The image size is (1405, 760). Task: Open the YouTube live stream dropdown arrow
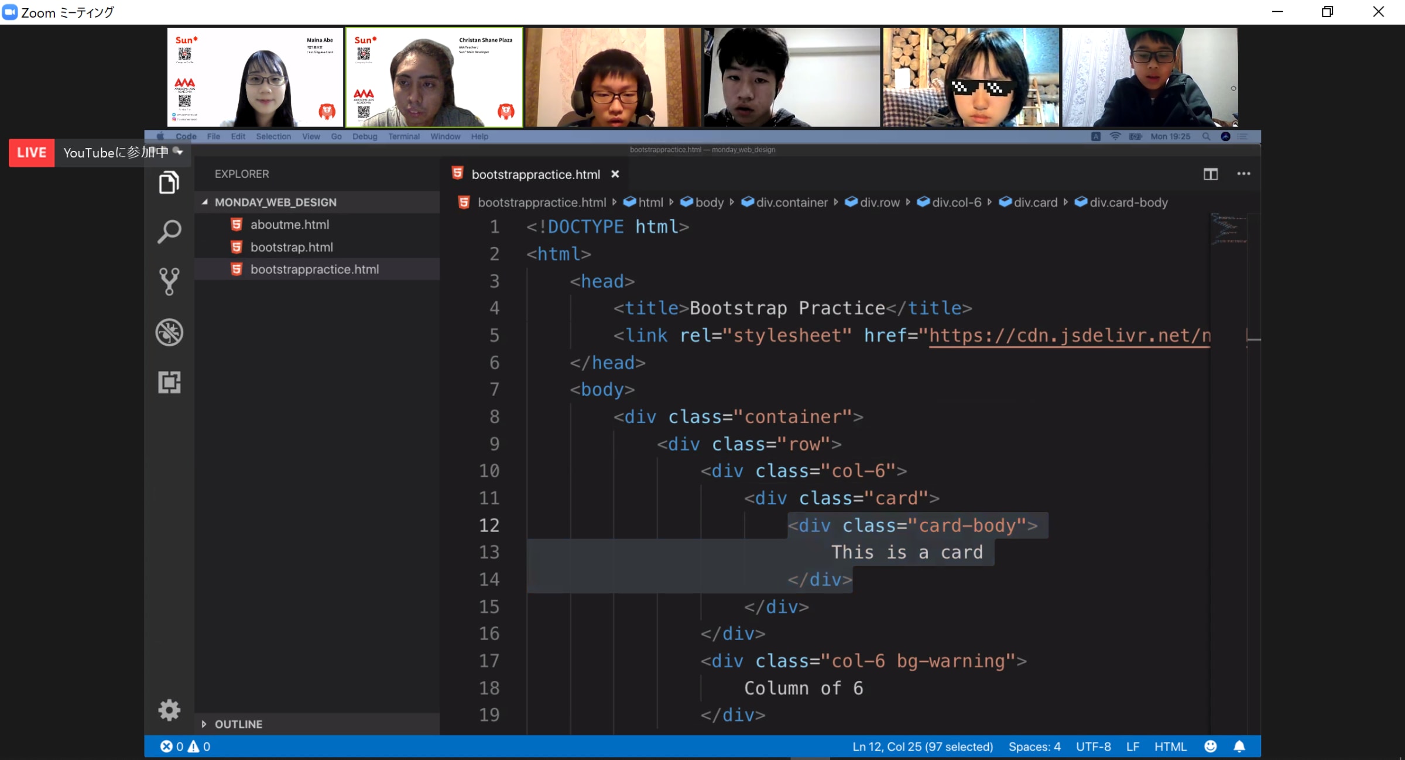179,152
